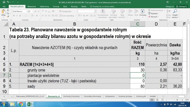Switch to the Formuły ribbon tab

pyautogui.click(x=56, y=7)
